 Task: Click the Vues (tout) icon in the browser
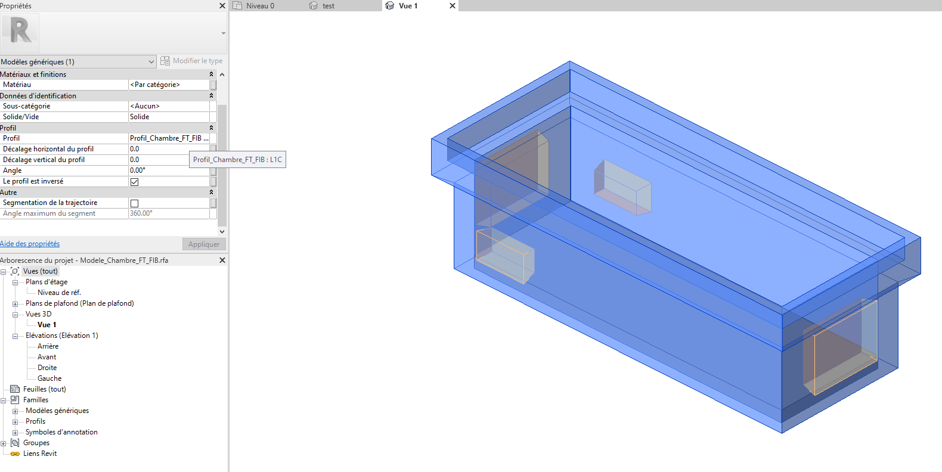pos(15,271)
